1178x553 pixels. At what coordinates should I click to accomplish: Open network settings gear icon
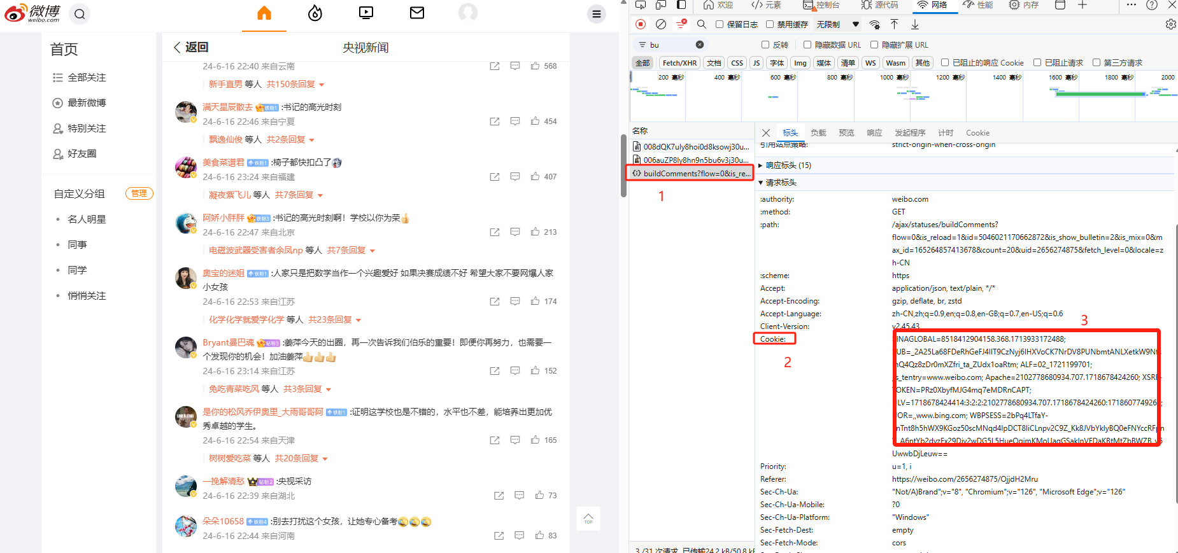(x=1170, y=24)
